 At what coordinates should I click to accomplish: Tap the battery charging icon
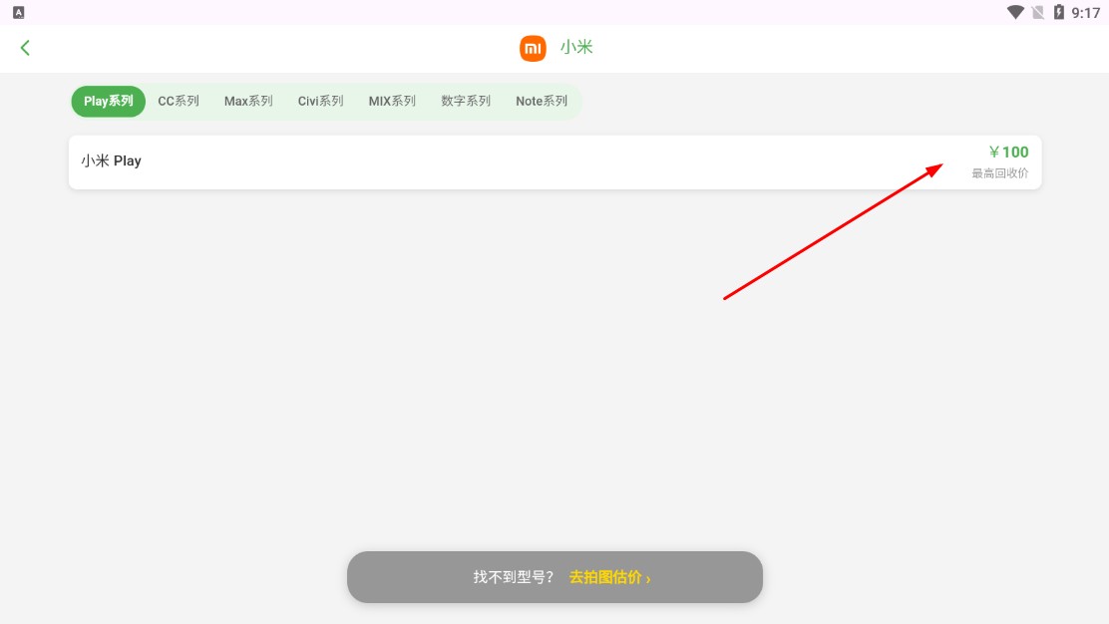pos(1058,13)
